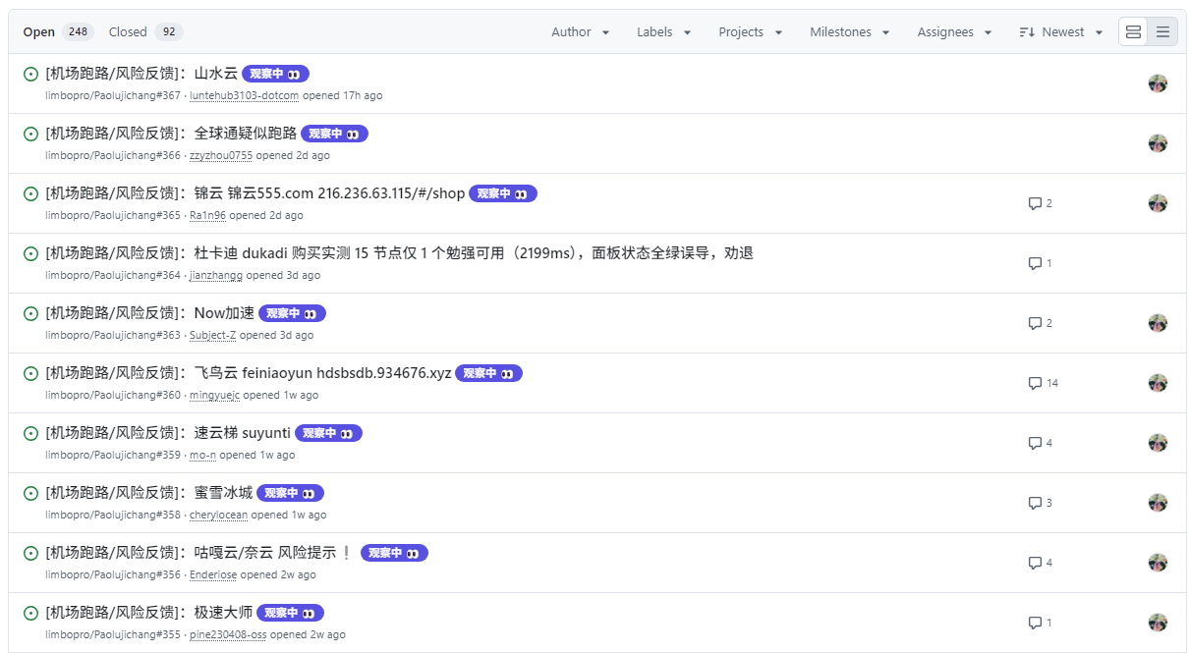This screenshot has height=653, width=1189.
Task: Click assignee avatar on 全球通疑似跑路 row
Action: point(1158,143)
